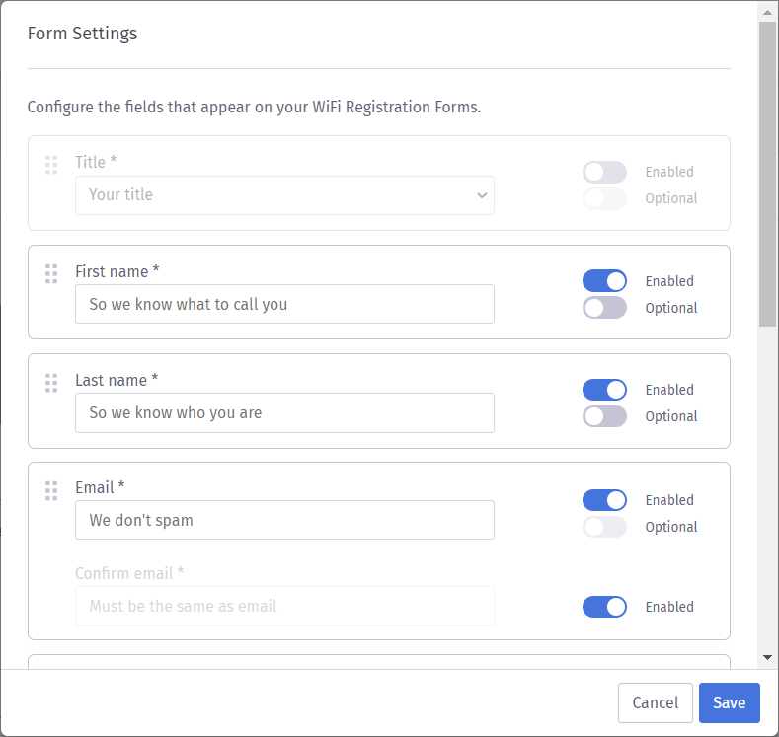Disable the First name Enabled toggle
This screenshot has width=779, height=737.
click(604, 281)
